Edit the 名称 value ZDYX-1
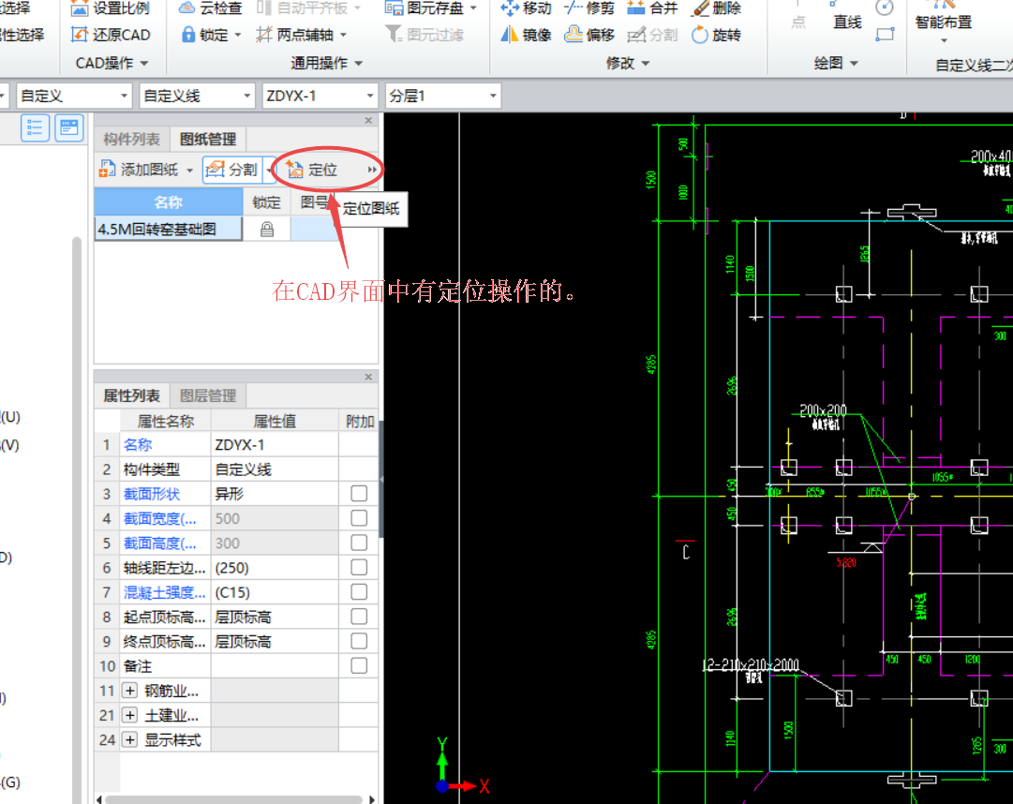 point(275,445)
